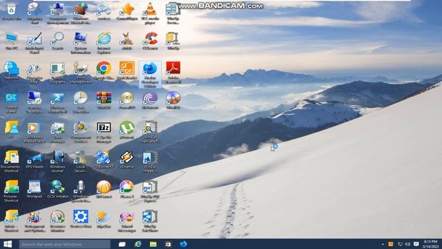Open XPS Viewer shortcut

[35, 160]
